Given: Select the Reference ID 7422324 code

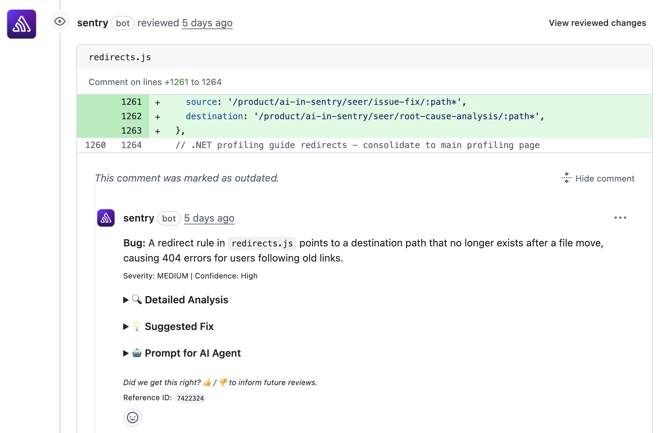Looking at the screenshot, I should pyautogui.click(x=190, y=398).
